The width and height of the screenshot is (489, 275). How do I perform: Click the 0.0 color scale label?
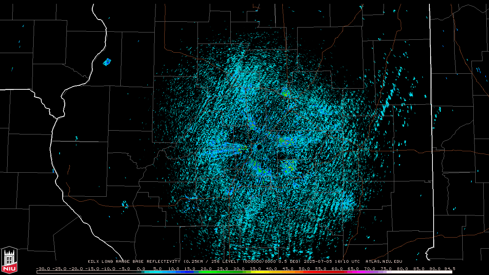[141, 269]
